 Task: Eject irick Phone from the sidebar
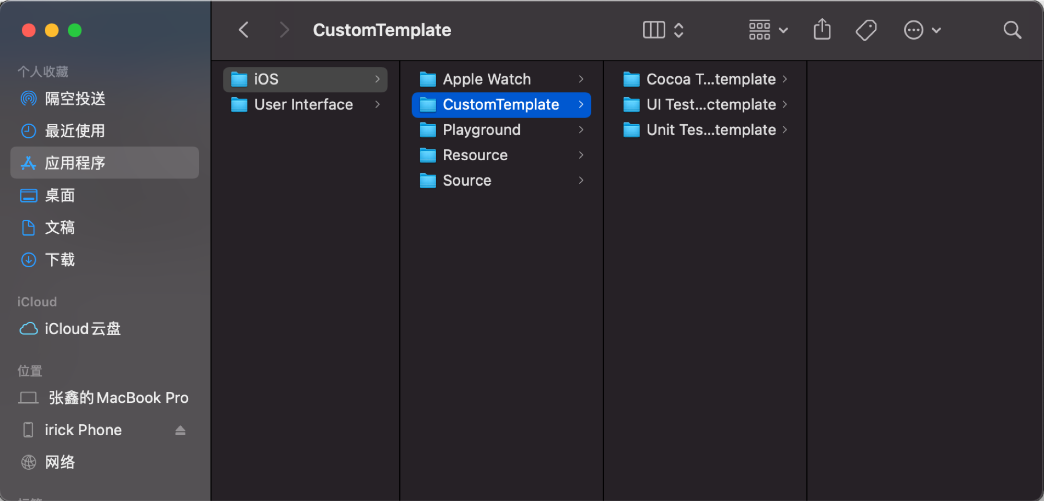click(180, 431)
